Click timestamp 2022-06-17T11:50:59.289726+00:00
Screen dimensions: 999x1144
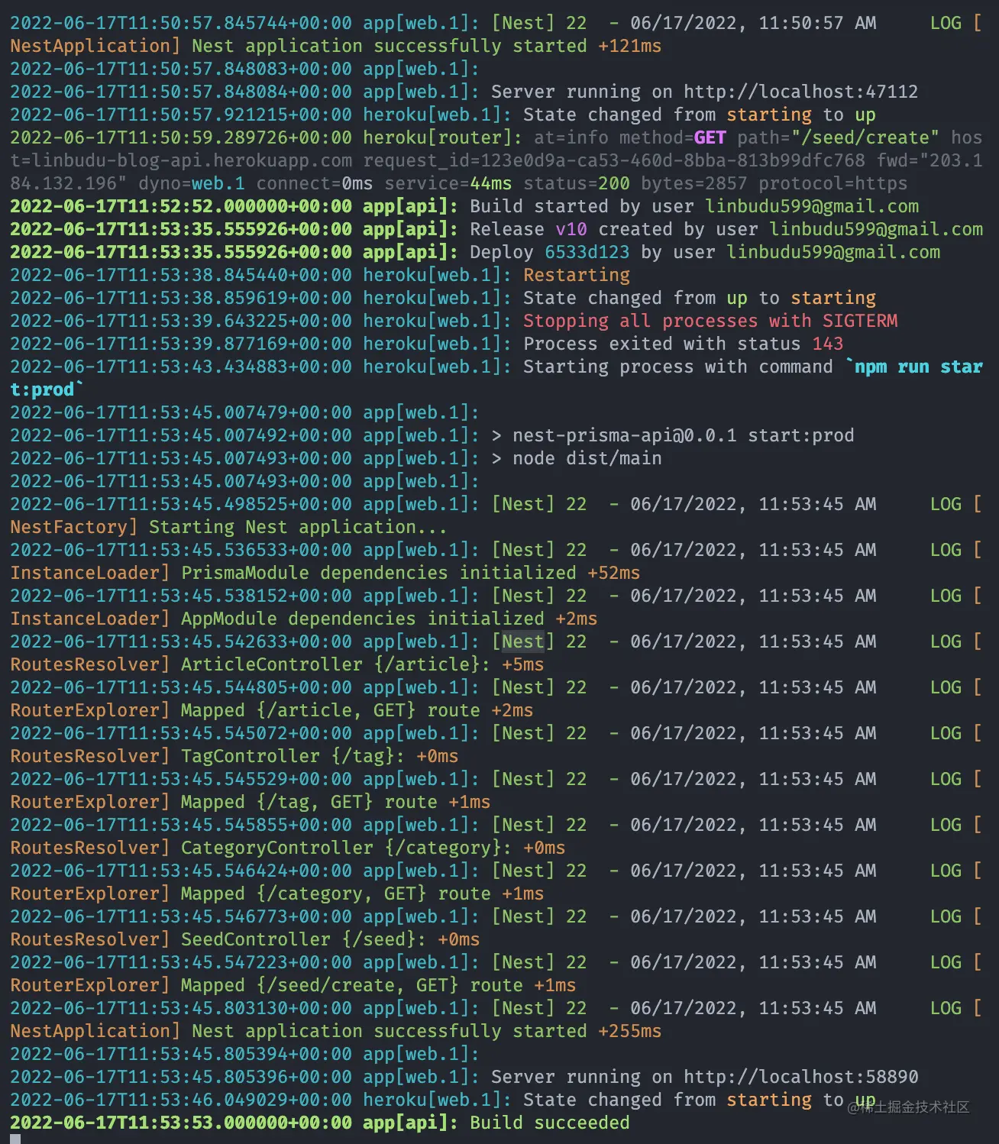pyautogui.click(x=181, y=137)
